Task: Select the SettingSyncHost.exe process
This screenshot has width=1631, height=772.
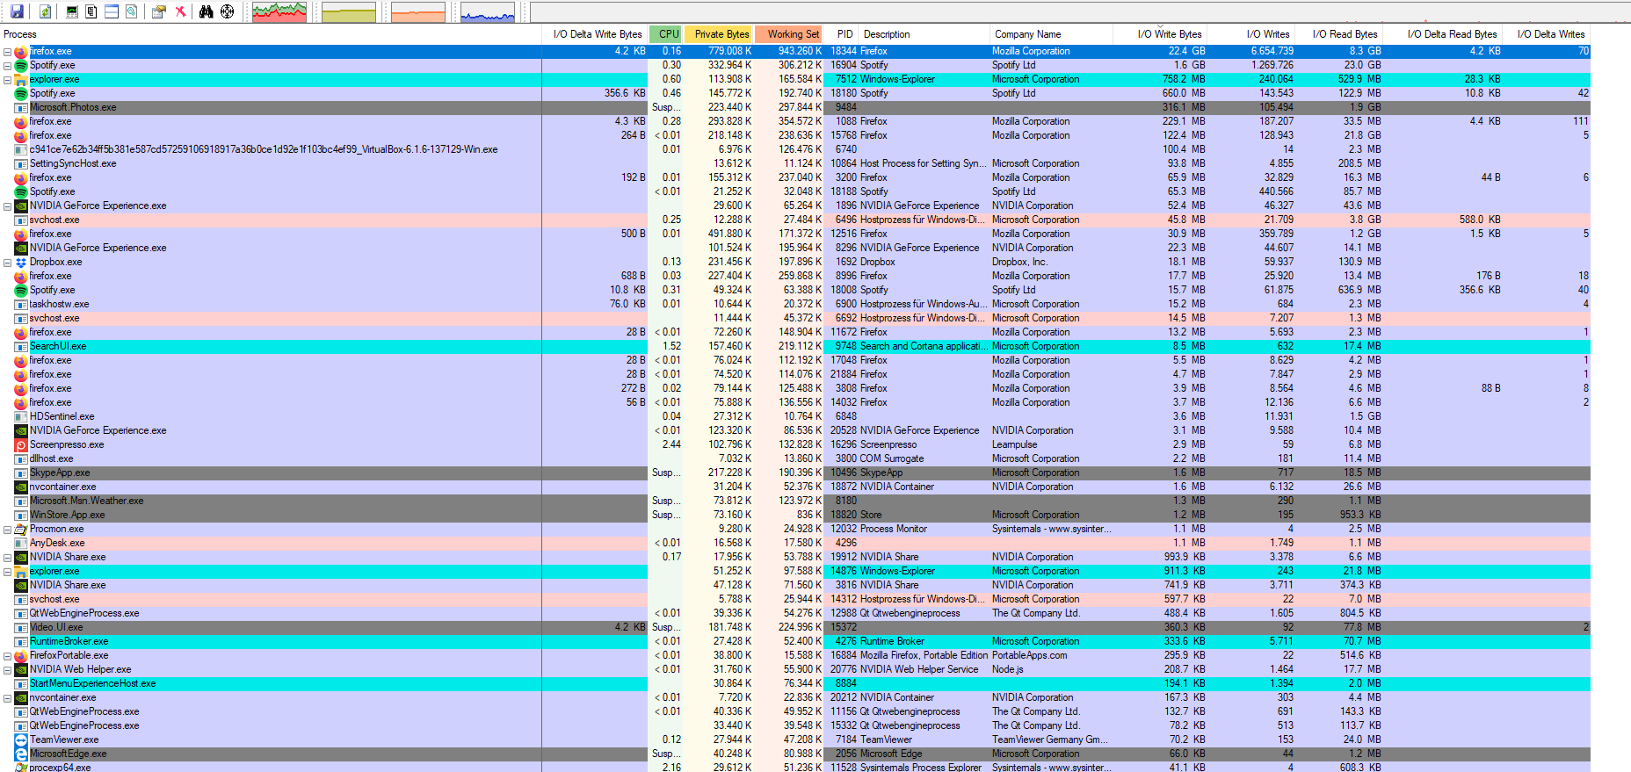Action: (x=795, y=164)
